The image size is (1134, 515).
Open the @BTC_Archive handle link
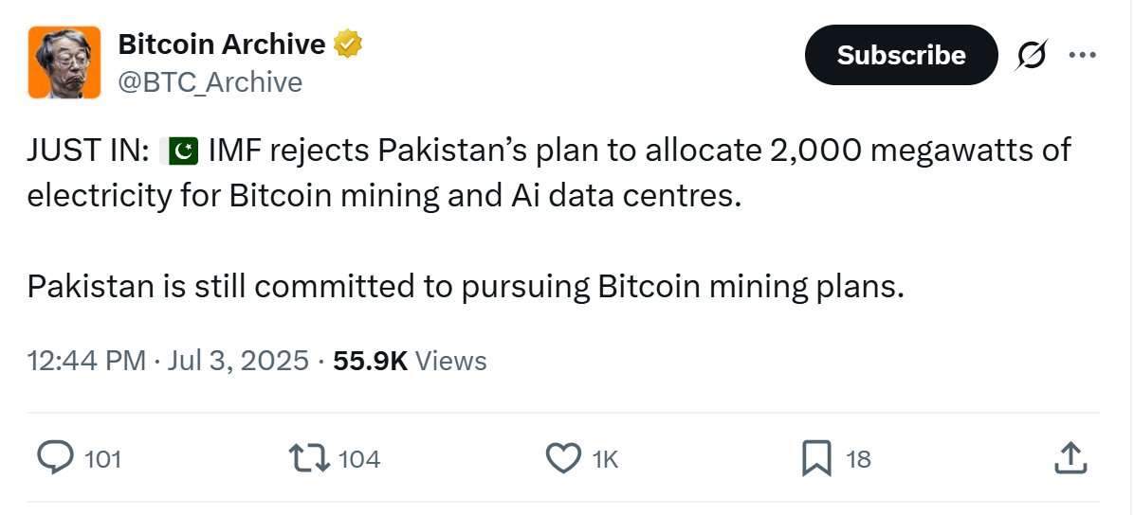tap(210, 82)
